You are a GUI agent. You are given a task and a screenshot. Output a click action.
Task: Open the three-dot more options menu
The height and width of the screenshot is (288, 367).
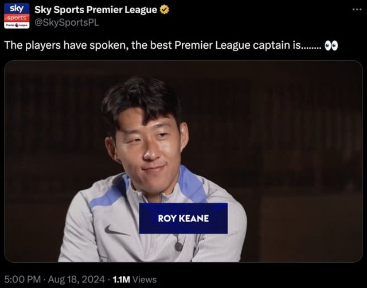pyautogui.click(x=357, y=10)
